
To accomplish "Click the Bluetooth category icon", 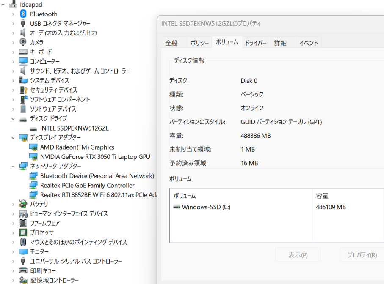I will 23,14.
